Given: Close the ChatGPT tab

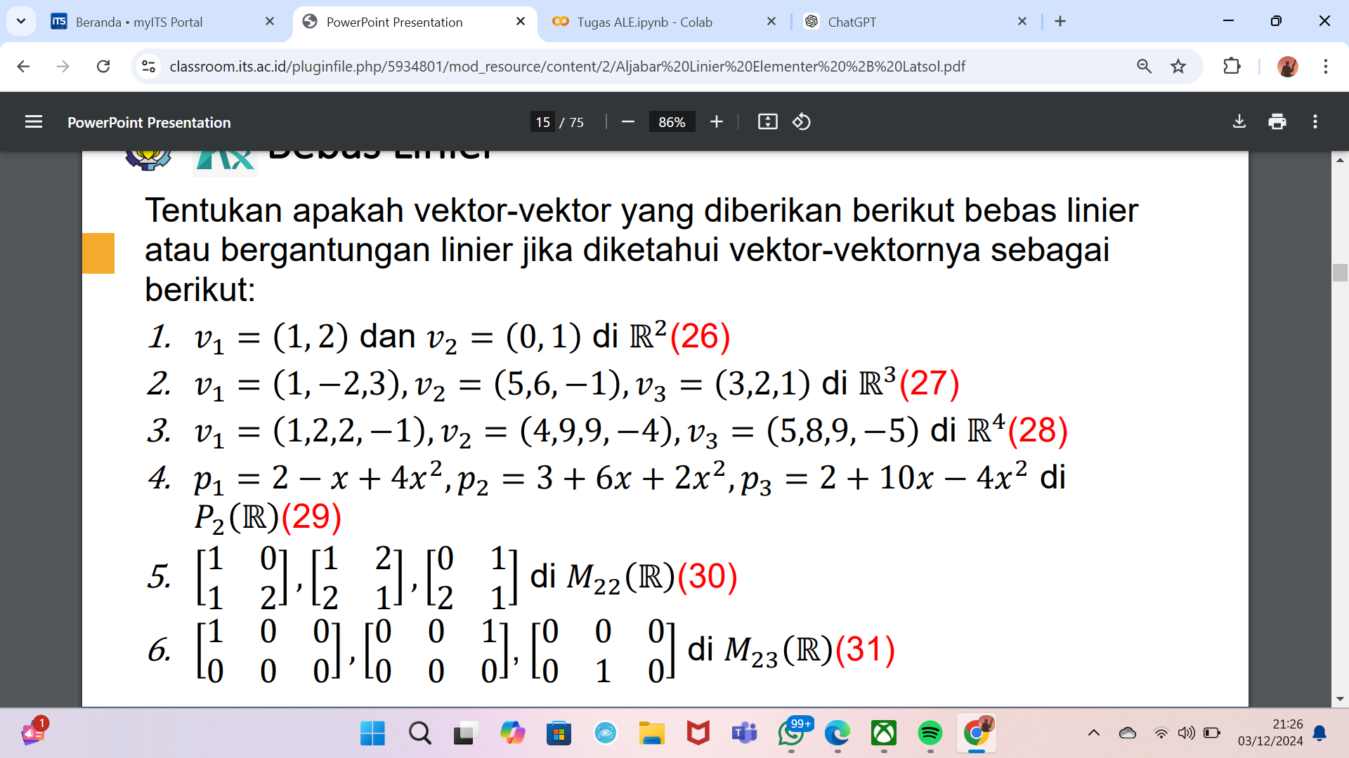Looking at the screenshot, I should click(1022, 22).
